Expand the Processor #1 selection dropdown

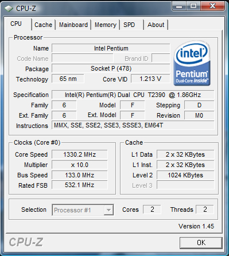(x=108, y=210)
